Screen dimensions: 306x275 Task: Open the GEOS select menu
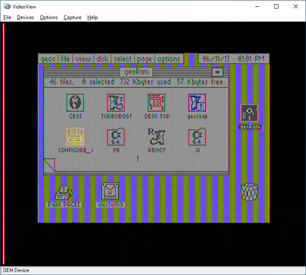tap(123, 59)
